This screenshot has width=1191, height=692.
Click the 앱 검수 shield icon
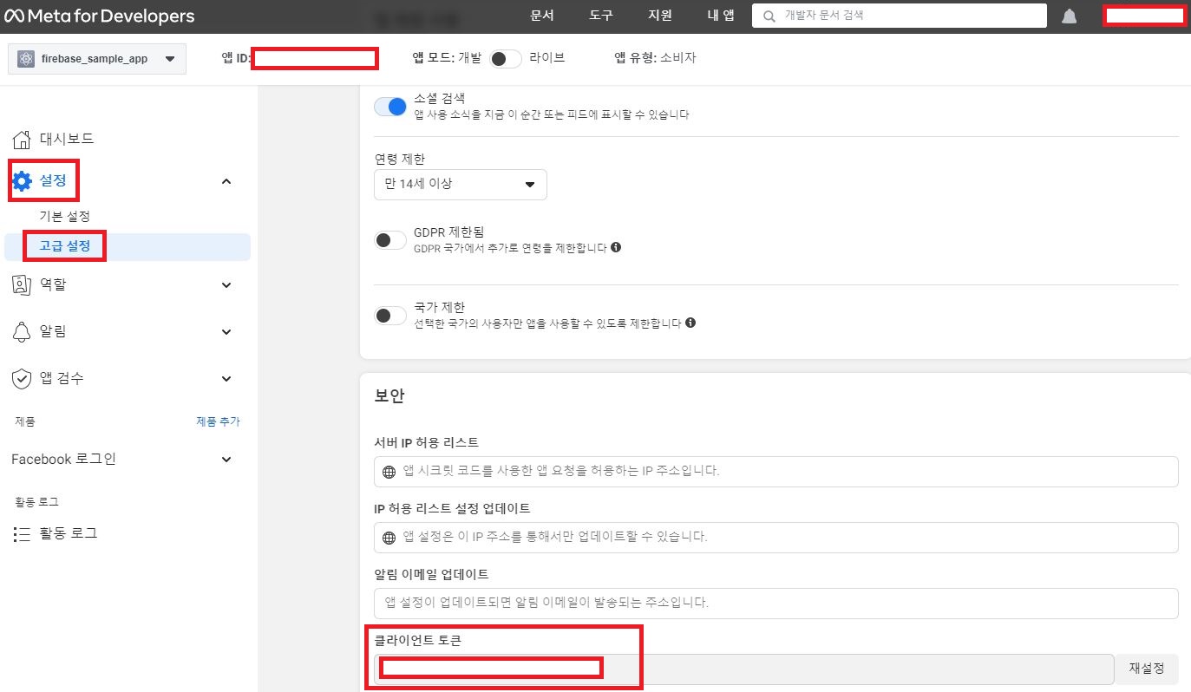23,379
